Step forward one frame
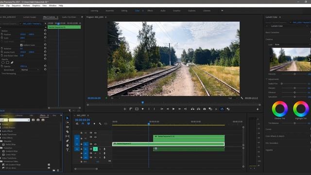The height and width of the screenshot is (175, 311). (x=179, y=109)
